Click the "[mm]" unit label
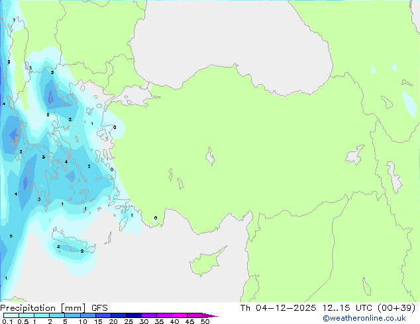Viewport: 420px width, 324px height. [x=73, y=308]
